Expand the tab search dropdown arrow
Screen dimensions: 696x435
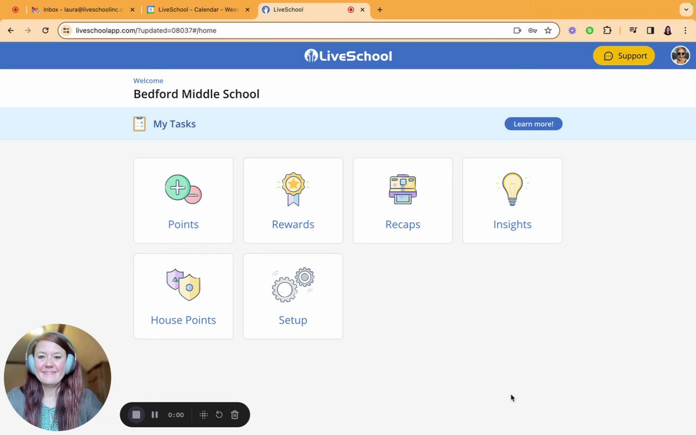[686, 10]
